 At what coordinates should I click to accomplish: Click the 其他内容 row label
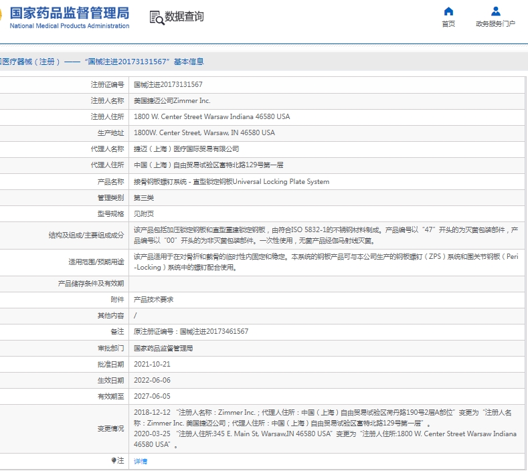click(111, 316)
